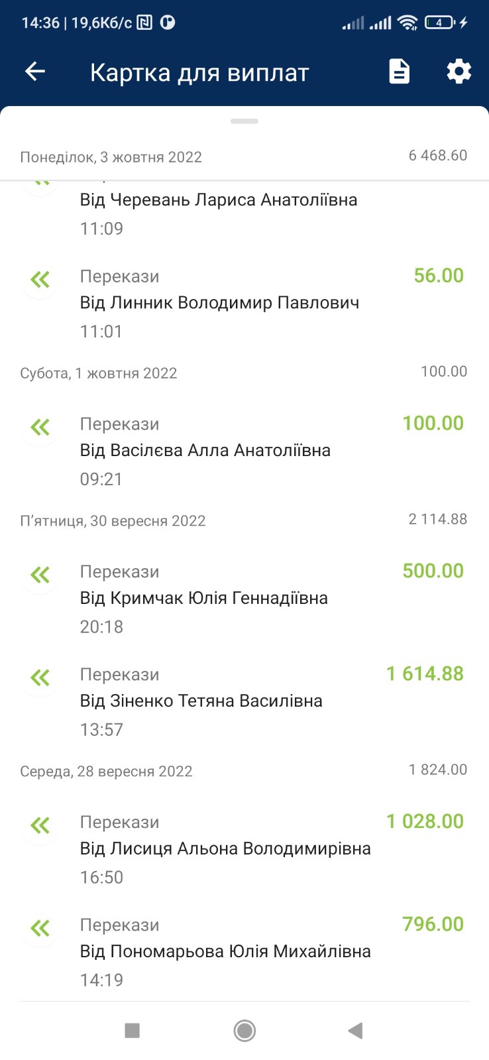Tap the bottom sheet drag handle
This screenshot has width=489, height=1060.
point(244,121)
